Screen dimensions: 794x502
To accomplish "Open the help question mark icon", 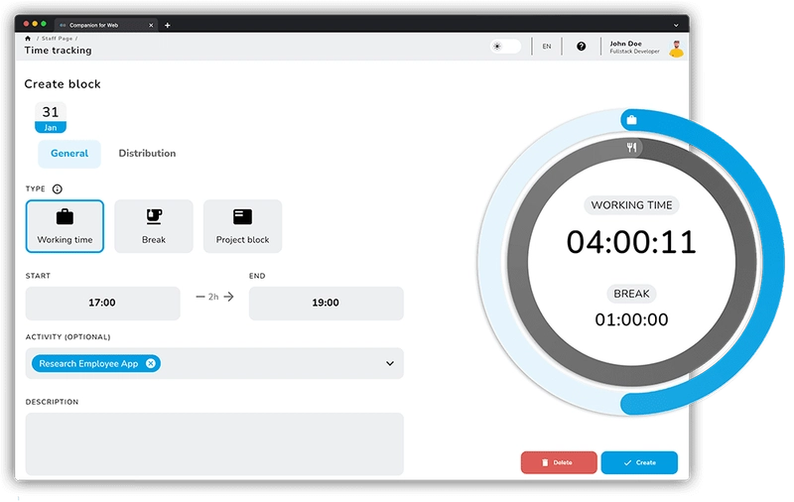I will [x=582, y=46].
